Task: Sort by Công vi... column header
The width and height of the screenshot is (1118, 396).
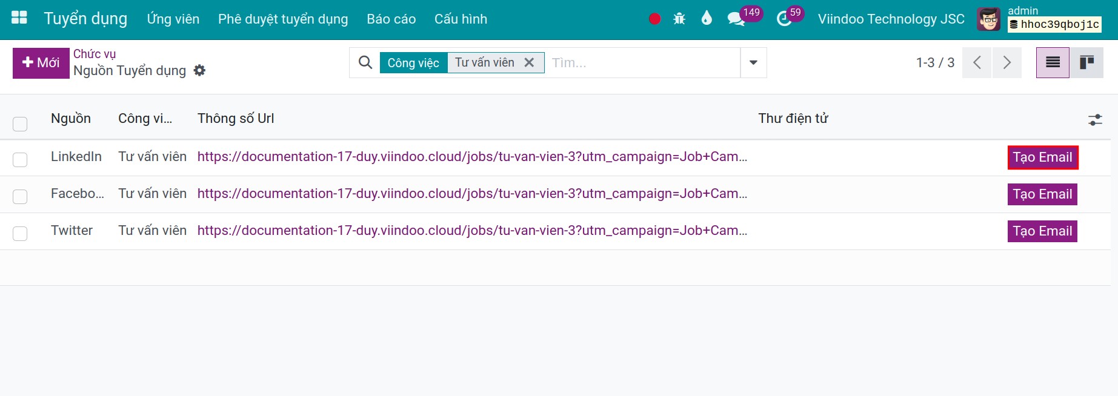Action: click(x=145, y=119)
